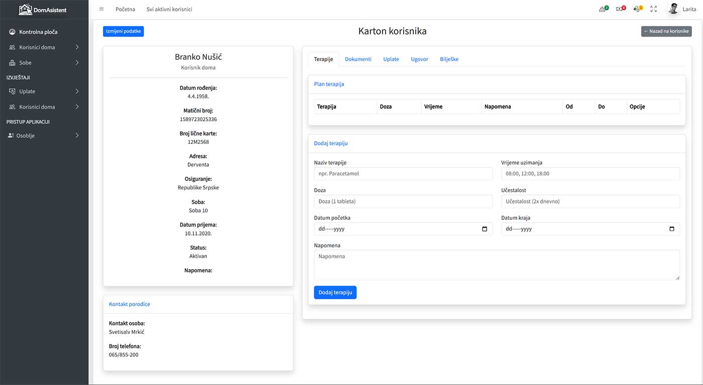Click admission date 10.11.2020.
Screen dimensions: 703x385
[x=198, y=233]
